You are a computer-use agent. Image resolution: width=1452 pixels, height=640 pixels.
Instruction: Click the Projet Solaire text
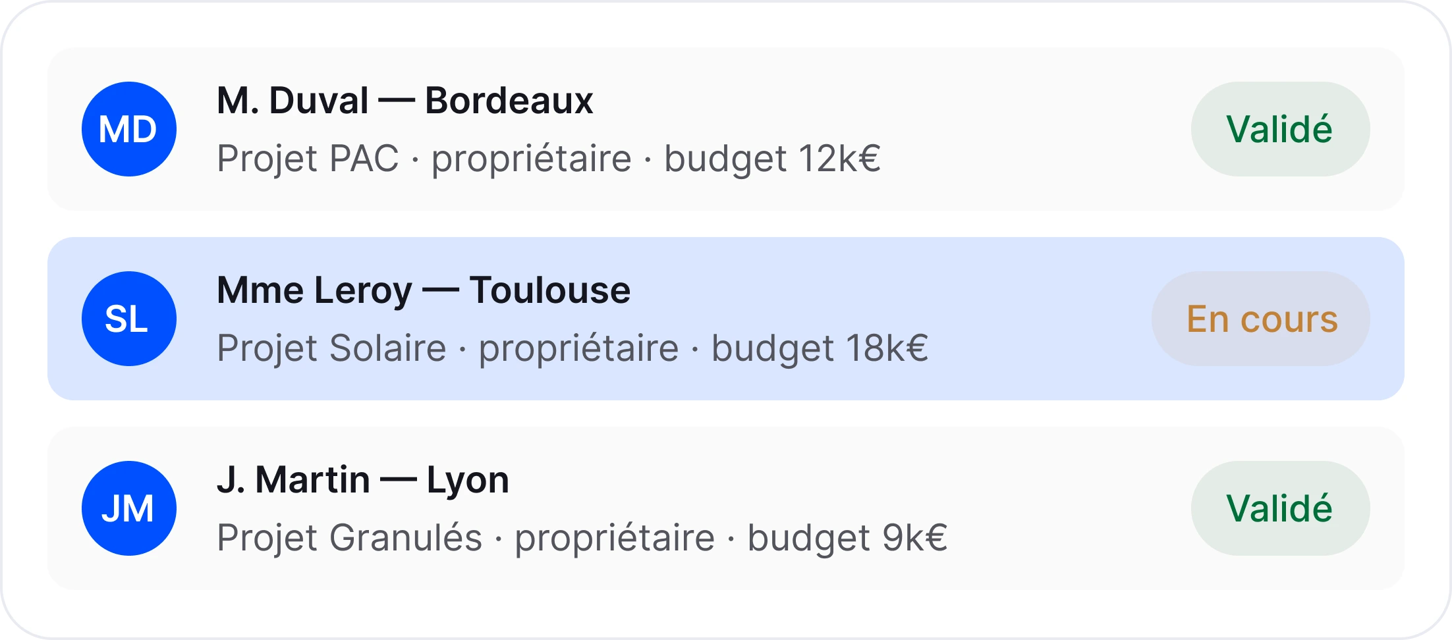click(331, 348)
